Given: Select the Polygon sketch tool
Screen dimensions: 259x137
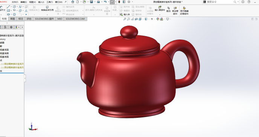Looking at the screenshot, I should pyautogui.click(x=14, y=14).
